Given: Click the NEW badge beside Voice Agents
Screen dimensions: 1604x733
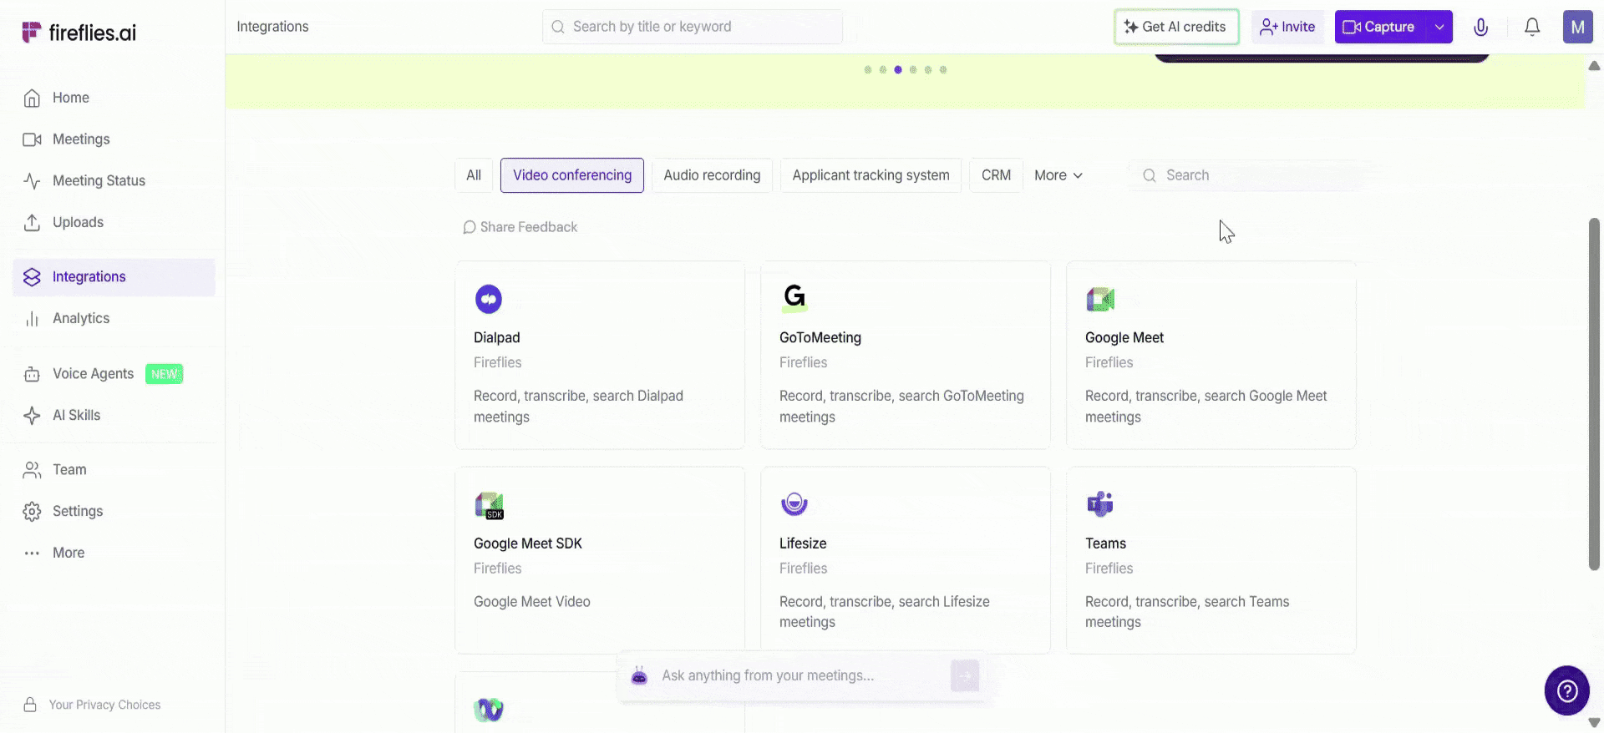Looking at the screenshot, I should pos(165,374).
